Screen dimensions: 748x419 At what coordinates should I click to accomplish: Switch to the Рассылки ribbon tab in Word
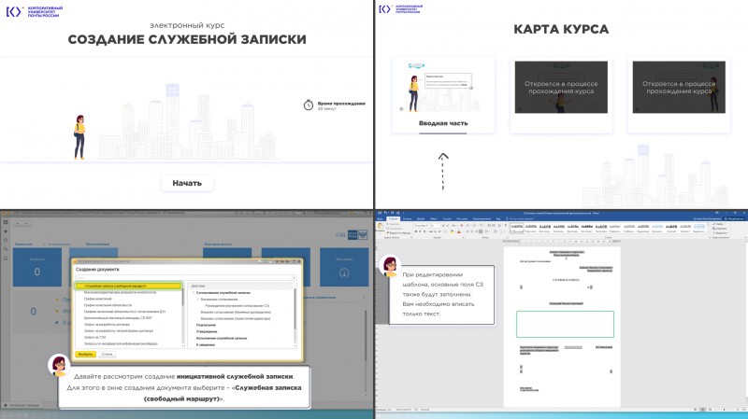pyautogui.click(x=462, y=219)
